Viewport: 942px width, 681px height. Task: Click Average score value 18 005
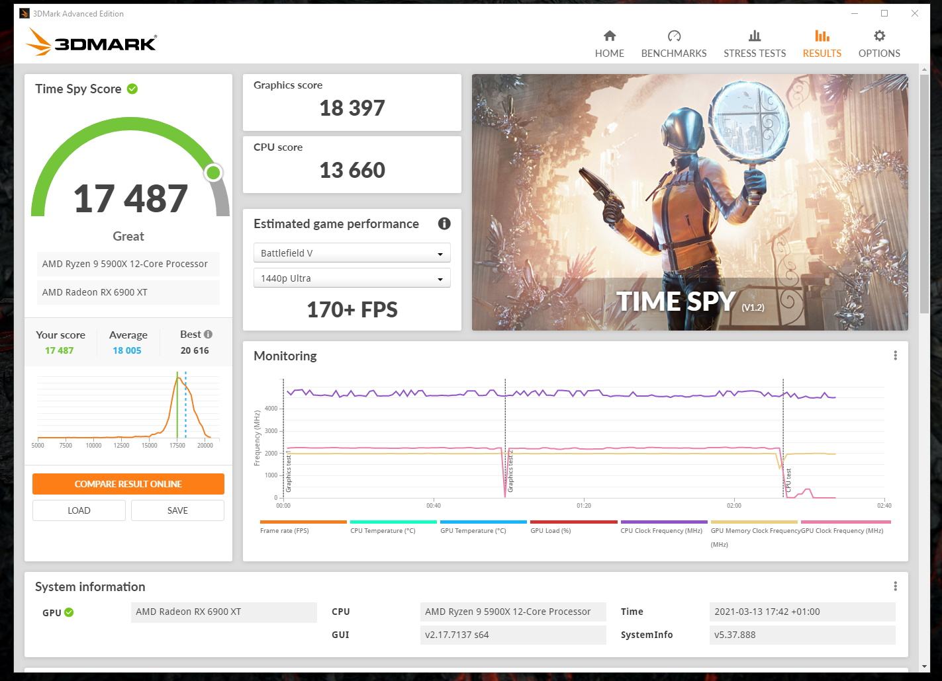point(127,350)
